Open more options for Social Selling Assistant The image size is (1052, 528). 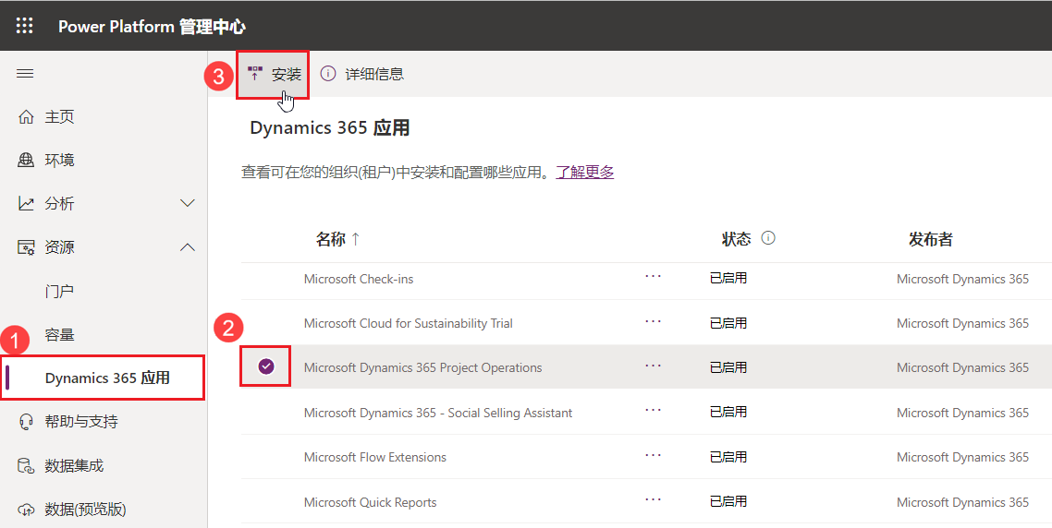653,411
